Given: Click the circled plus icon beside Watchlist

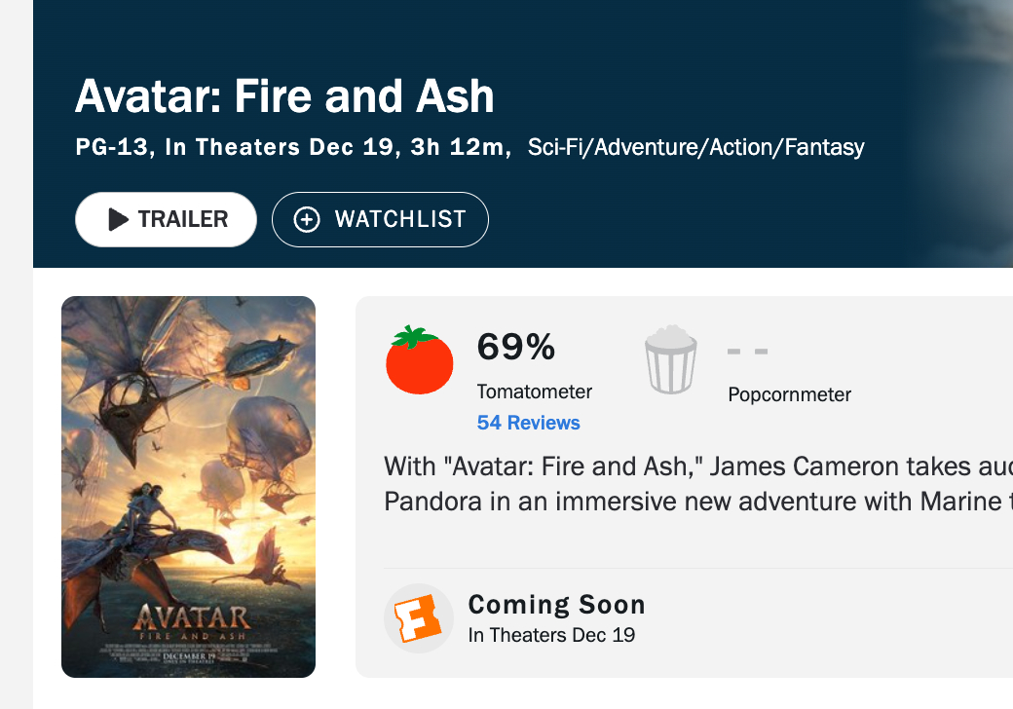Looking at the screenshot, I should point(307,220).
